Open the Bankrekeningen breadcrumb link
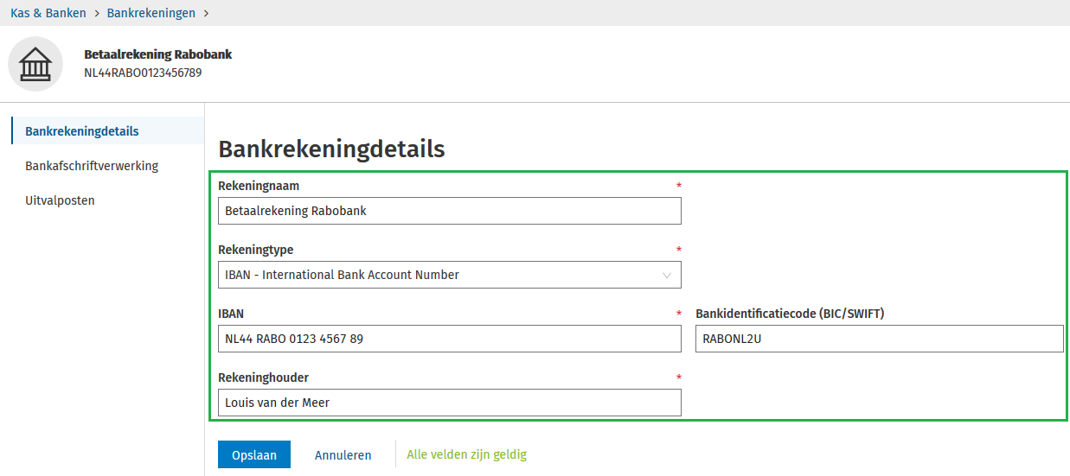This screenshot has height=476, width=1070. (151, 13)
